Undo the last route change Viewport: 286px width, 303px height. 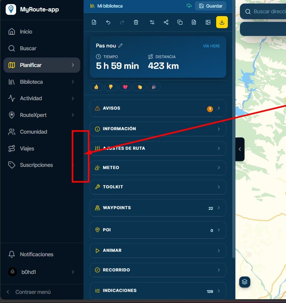point(108,22)
